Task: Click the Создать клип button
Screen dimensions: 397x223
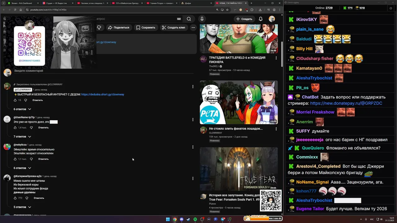Action: click(x=174, y=28)
